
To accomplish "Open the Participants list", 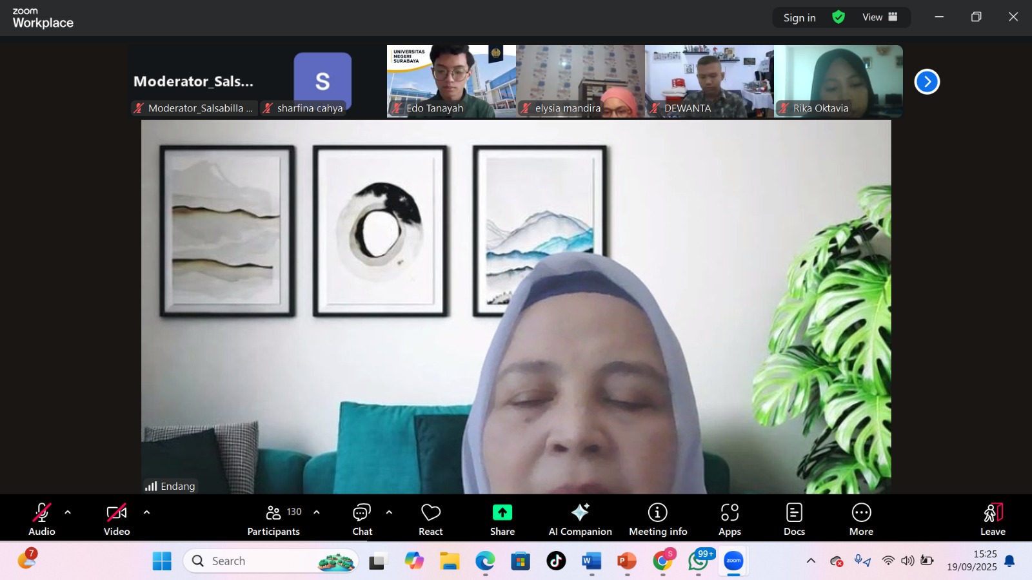I will [x=273, y=519].
